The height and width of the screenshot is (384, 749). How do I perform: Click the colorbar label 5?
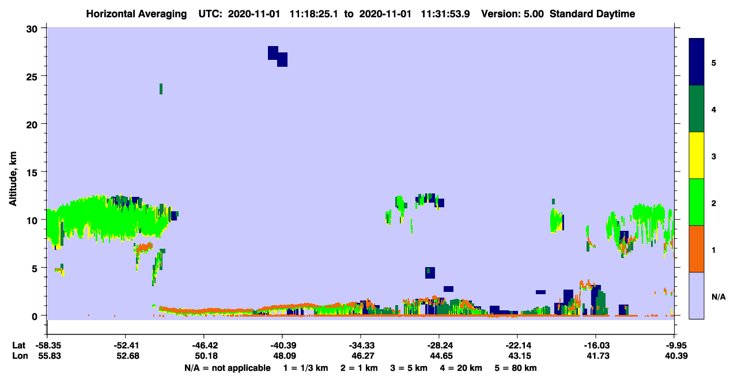[x=714, y=62]
